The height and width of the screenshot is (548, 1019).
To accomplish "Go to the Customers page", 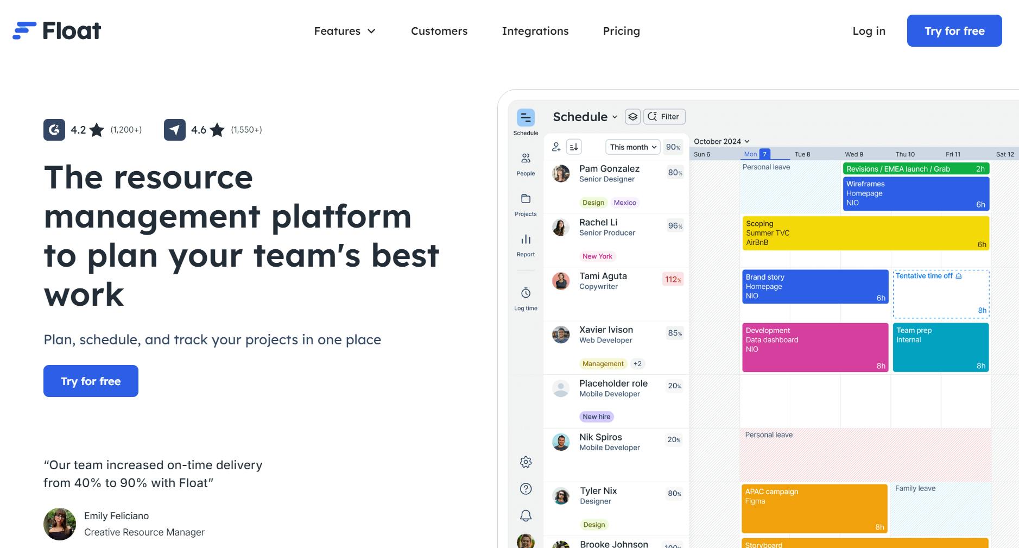I will (439, 31).
